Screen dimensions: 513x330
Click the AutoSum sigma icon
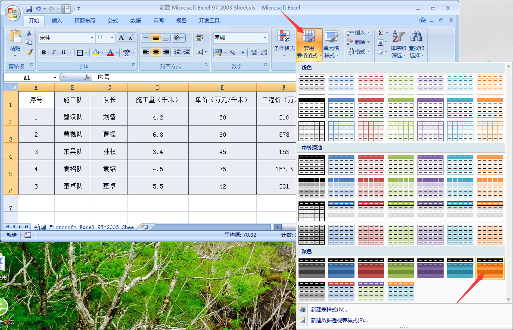[380, 32]
